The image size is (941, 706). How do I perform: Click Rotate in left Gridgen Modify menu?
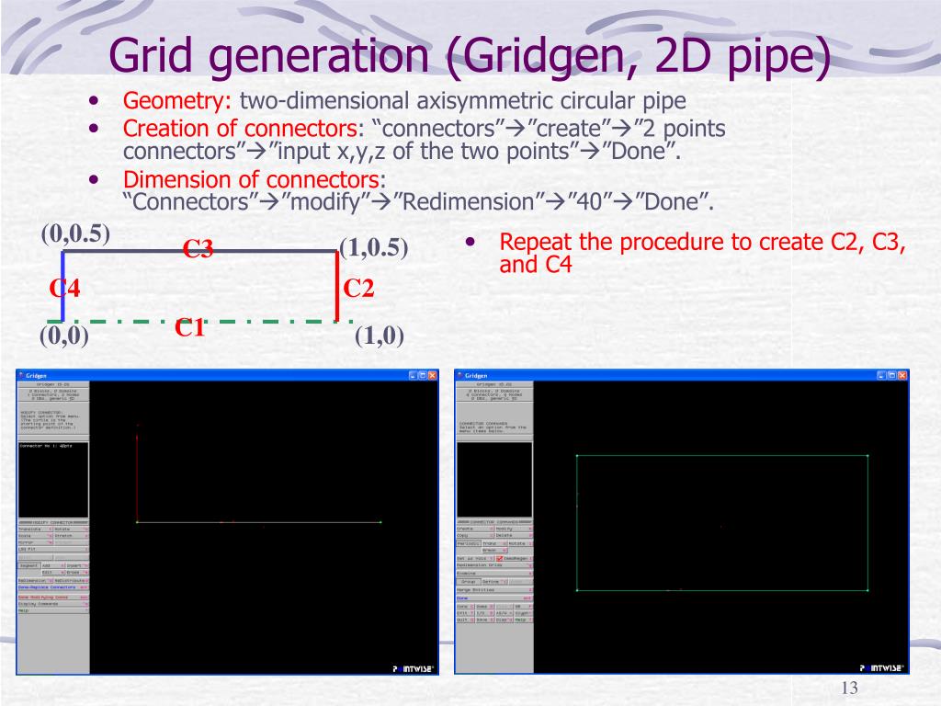(x=71, y=529)
